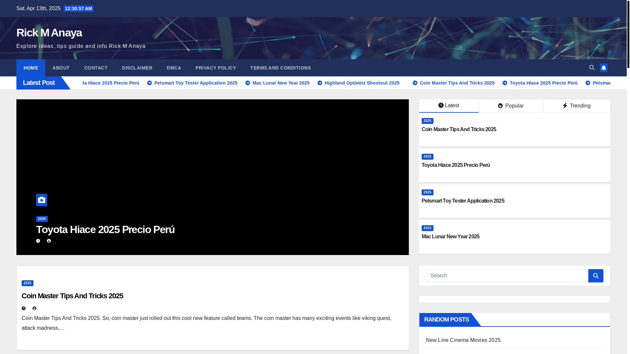The width and height of the screenshot is (630, 354).
Task: Open Terms and Conditions page
Action: pyautogui.click(x=281, y=68)
